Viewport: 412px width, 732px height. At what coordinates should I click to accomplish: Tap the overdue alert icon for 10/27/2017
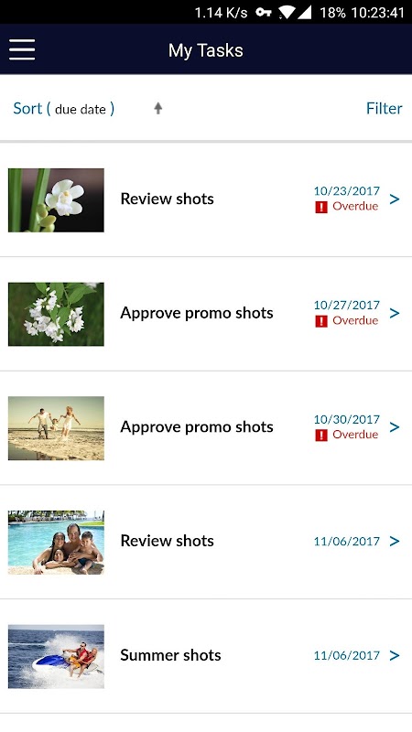coord(321,321)
